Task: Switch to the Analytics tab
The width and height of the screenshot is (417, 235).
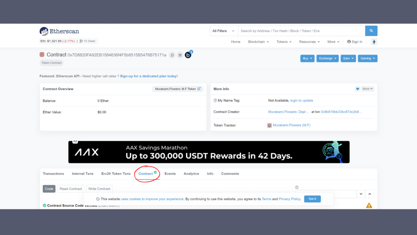Action: pos(191,174)
